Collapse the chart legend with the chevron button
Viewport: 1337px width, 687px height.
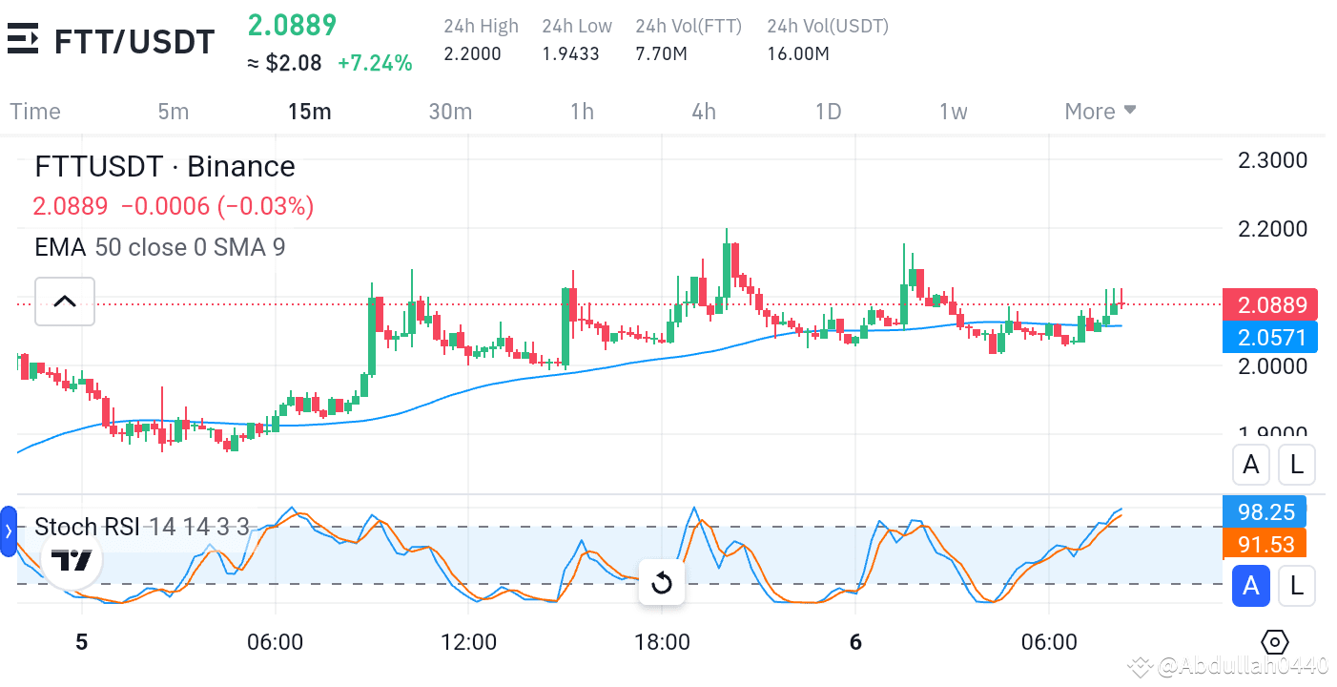pyautogui.click(x=64, y=302)
